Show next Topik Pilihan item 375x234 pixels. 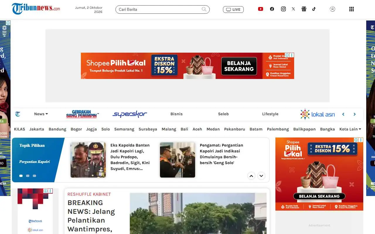pyautogui.click(x=261, y=176)
